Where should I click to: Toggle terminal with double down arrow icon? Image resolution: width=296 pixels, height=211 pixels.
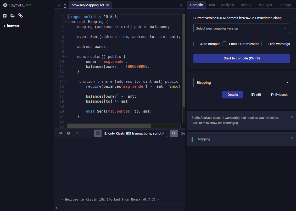coord(61,133)
